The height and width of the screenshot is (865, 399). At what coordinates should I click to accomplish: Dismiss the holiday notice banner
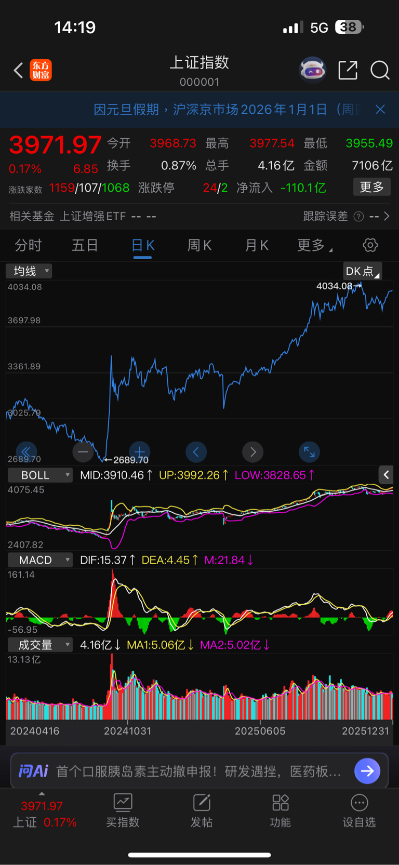coord(380,109)
